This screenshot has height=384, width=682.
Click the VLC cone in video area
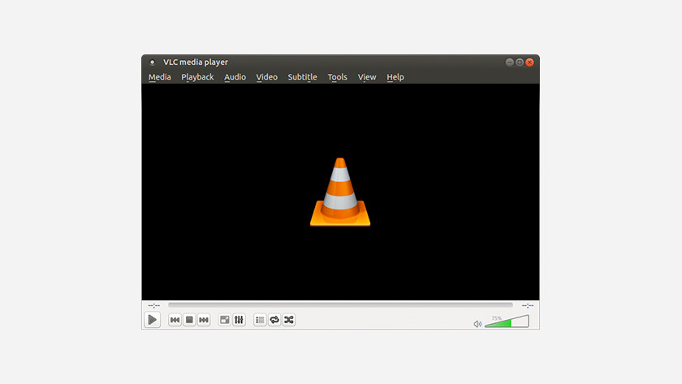(x=340, y=192)
